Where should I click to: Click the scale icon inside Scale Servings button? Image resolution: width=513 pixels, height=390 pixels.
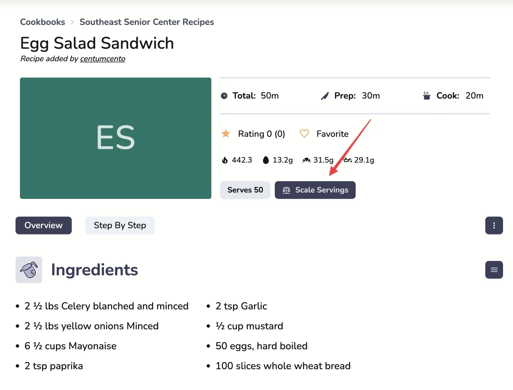[286, 190]
